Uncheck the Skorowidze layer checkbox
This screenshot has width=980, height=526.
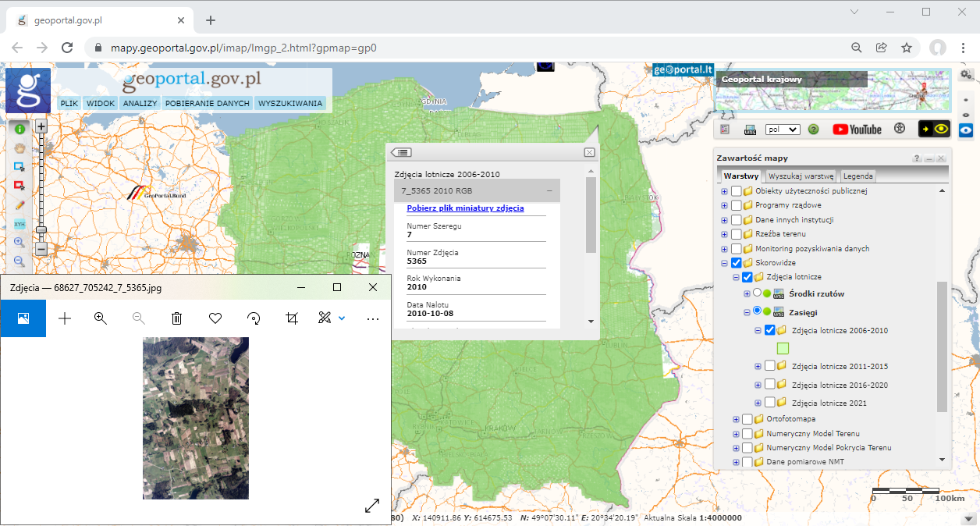point(736,263)
